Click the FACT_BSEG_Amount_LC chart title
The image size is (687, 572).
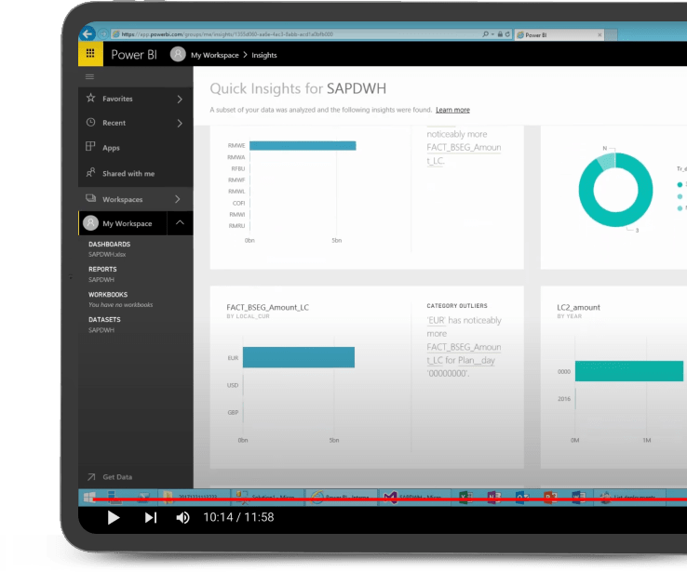tap(268, 307)
